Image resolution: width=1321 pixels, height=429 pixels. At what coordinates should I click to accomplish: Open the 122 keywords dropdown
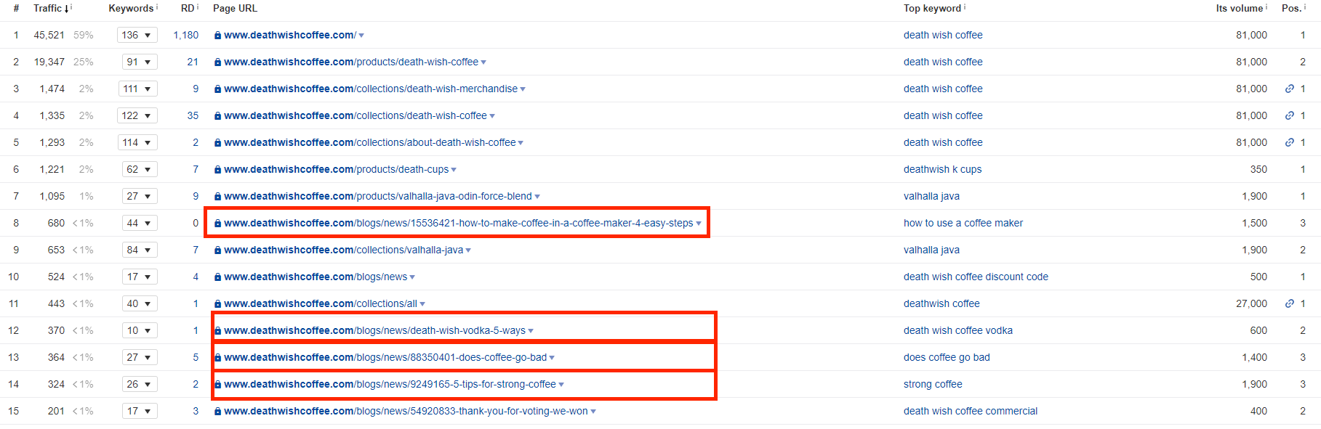(137, 115)
